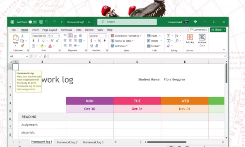Viewport: 245px width, 147px height.
Task: Click the Cut scissors icon
Action: [22, 36]
